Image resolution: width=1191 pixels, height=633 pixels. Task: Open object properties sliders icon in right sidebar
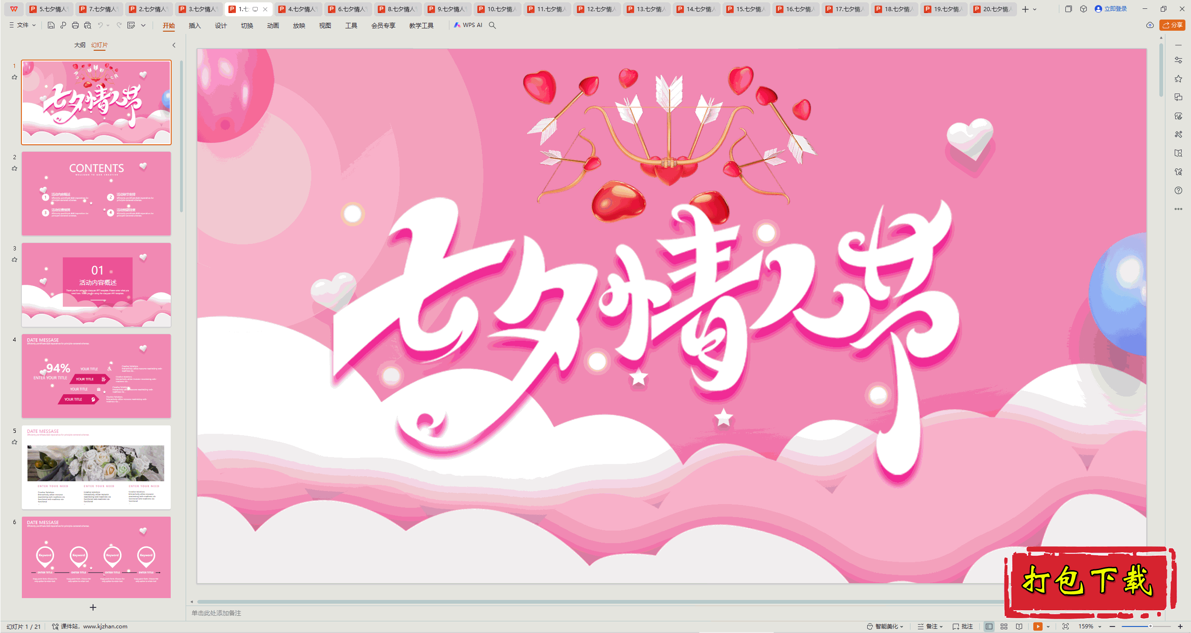click(1178, 60)
